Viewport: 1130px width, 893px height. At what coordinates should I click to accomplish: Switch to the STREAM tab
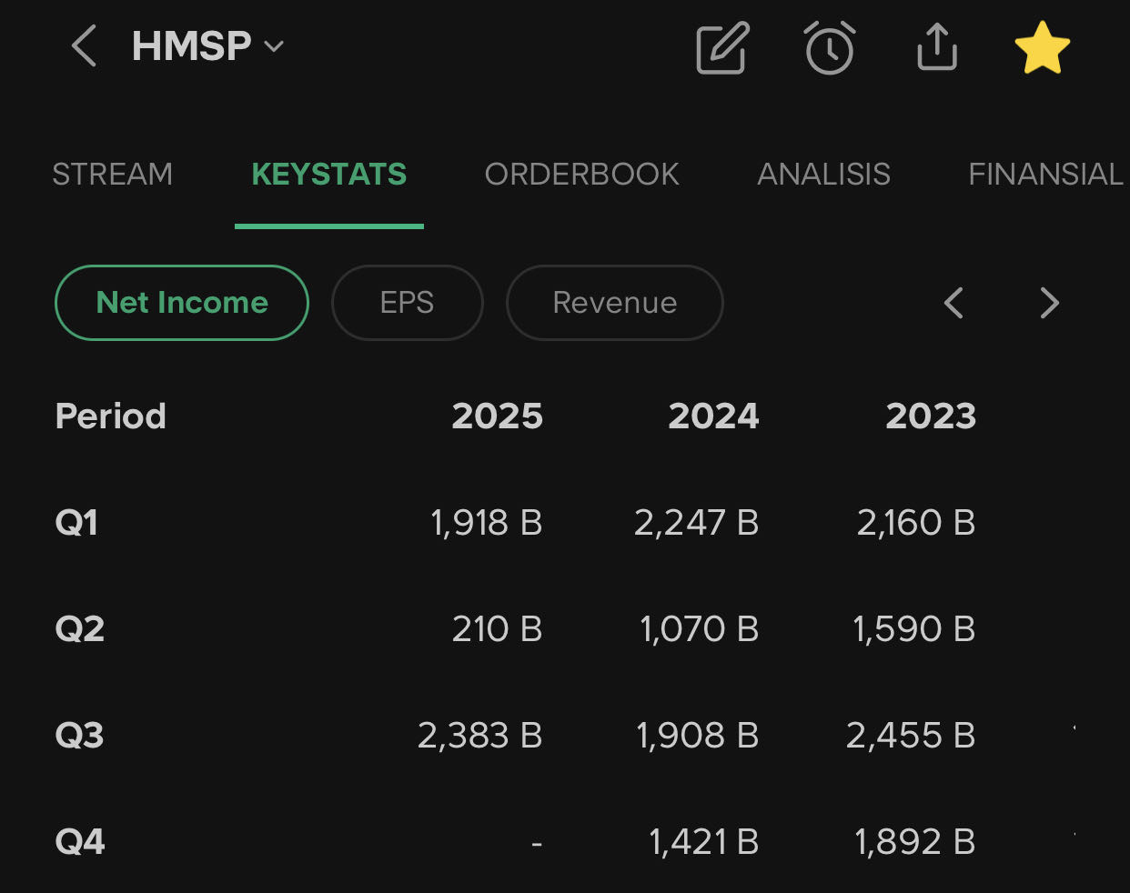(x=112, y=174)
